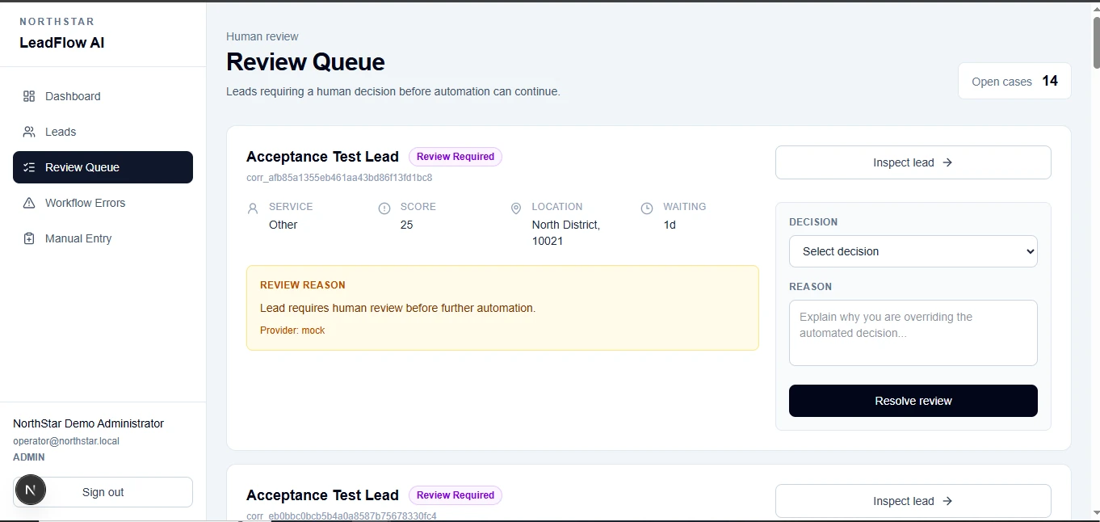Click Inspect lead for corr_eb0bbc0b lead
The image size is (1100, 522).
[913, 501]
